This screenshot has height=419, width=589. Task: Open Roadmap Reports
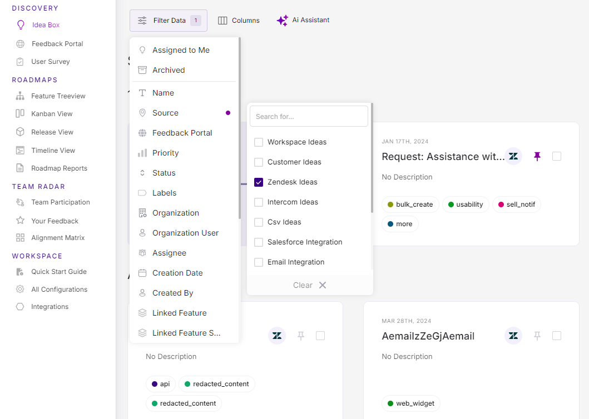(x=60, y=168)
